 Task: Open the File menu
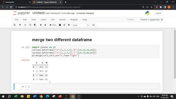tap(16, 20)
